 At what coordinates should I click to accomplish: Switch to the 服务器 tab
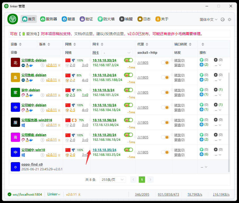(49, 19)
